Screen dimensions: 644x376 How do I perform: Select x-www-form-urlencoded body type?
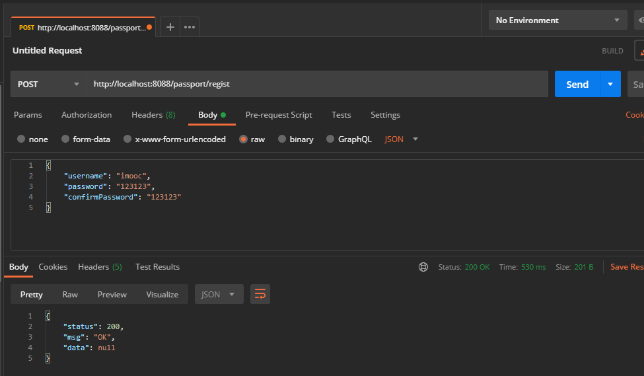[x=174, y=139]
